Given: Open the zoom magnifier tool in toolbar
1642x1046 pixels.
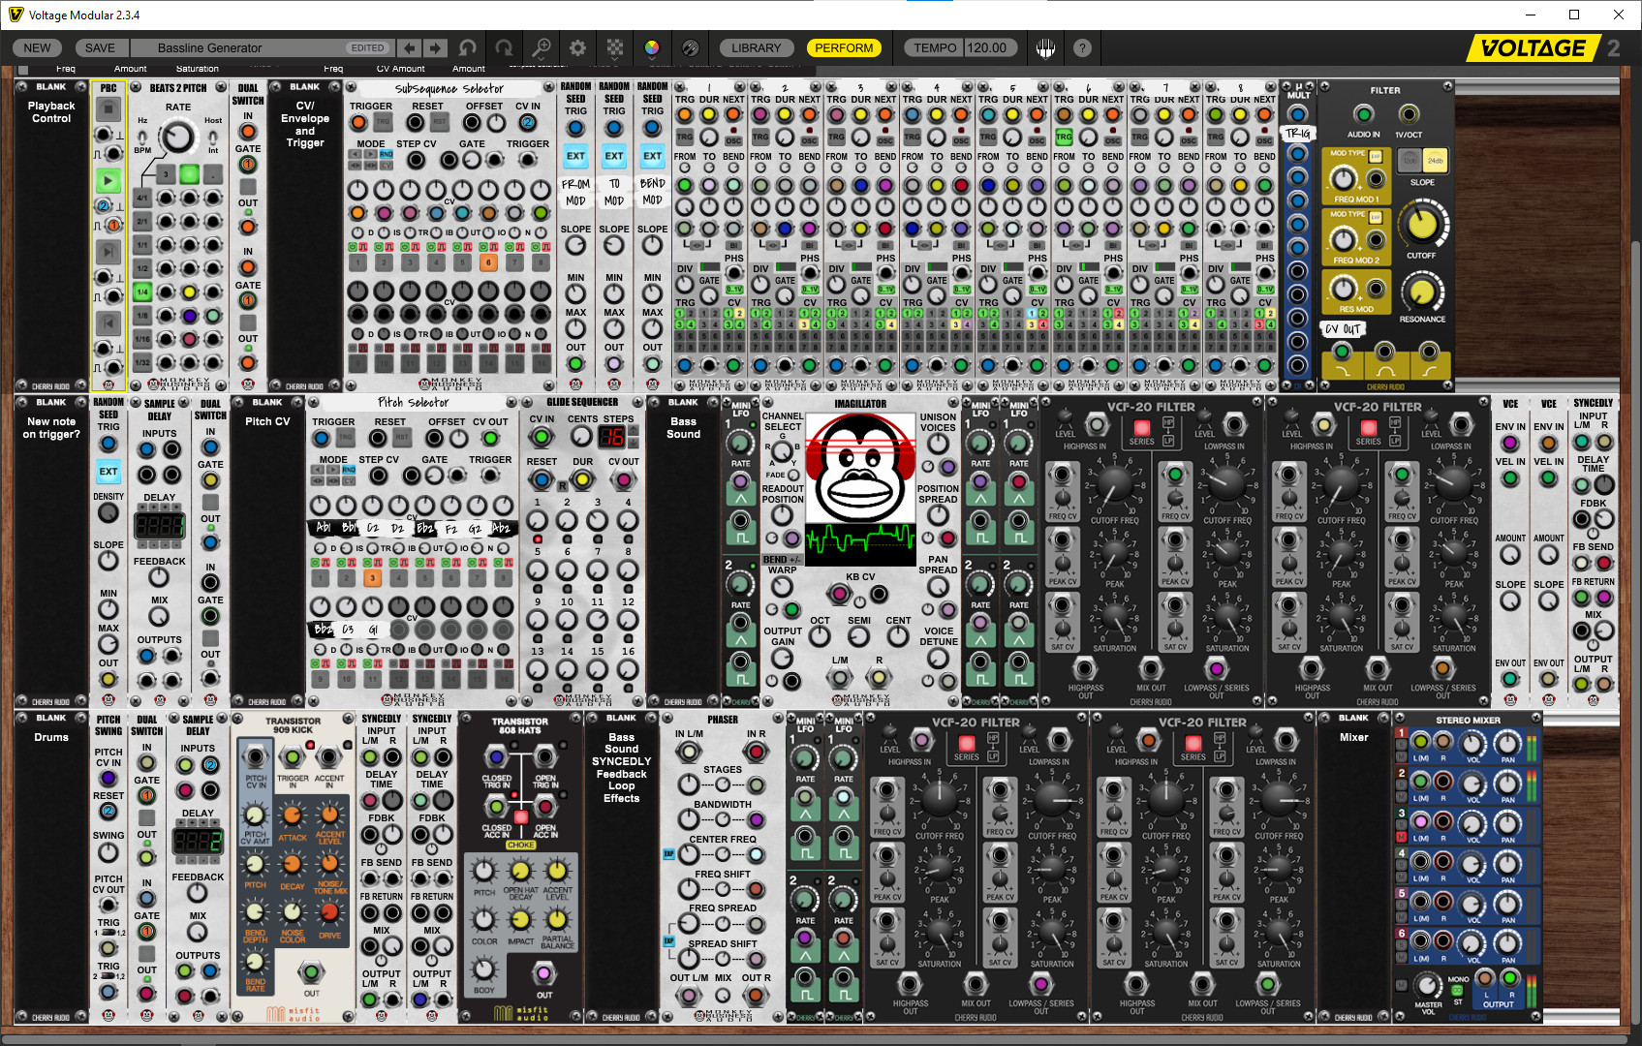Looking at the screenshot, I should (x=542, y=47).
